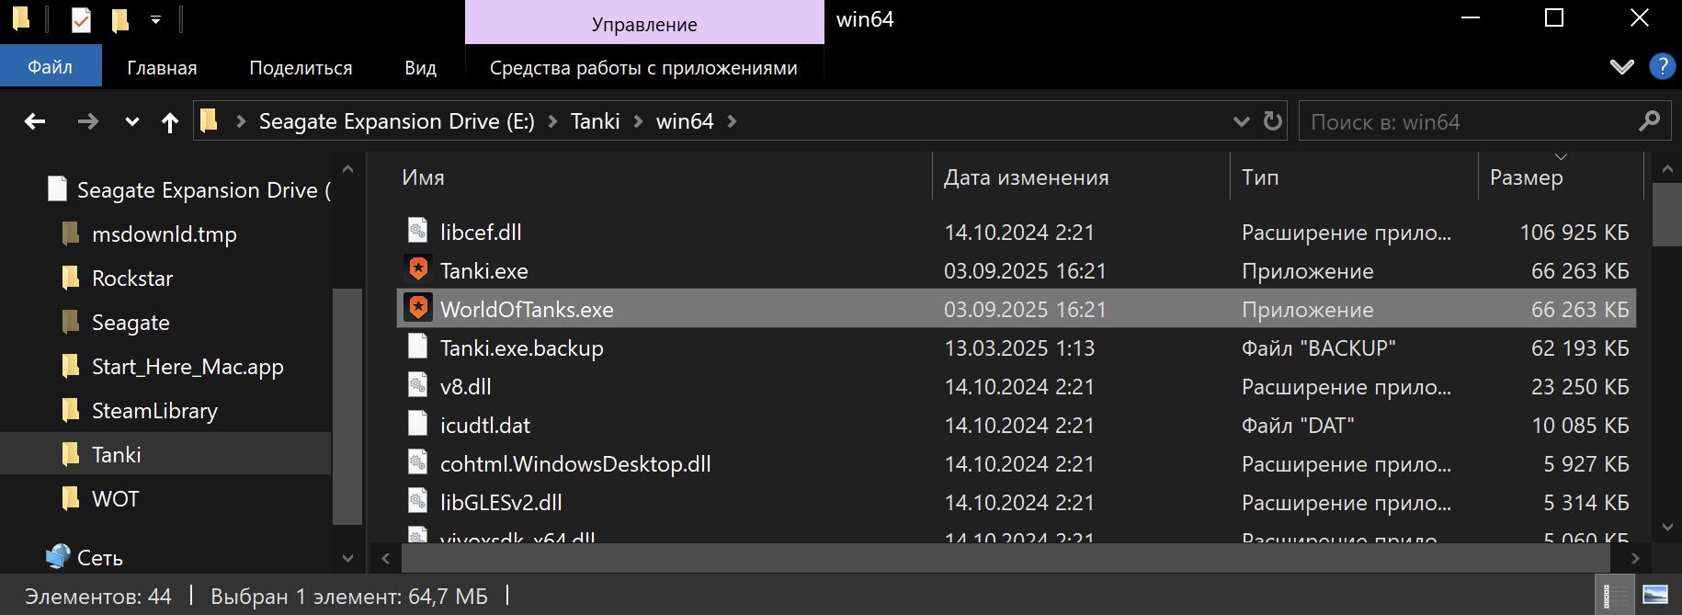Click the Properties quick access icon
The height and width of the screenshot is (615, 1682).
pos(82,19)
